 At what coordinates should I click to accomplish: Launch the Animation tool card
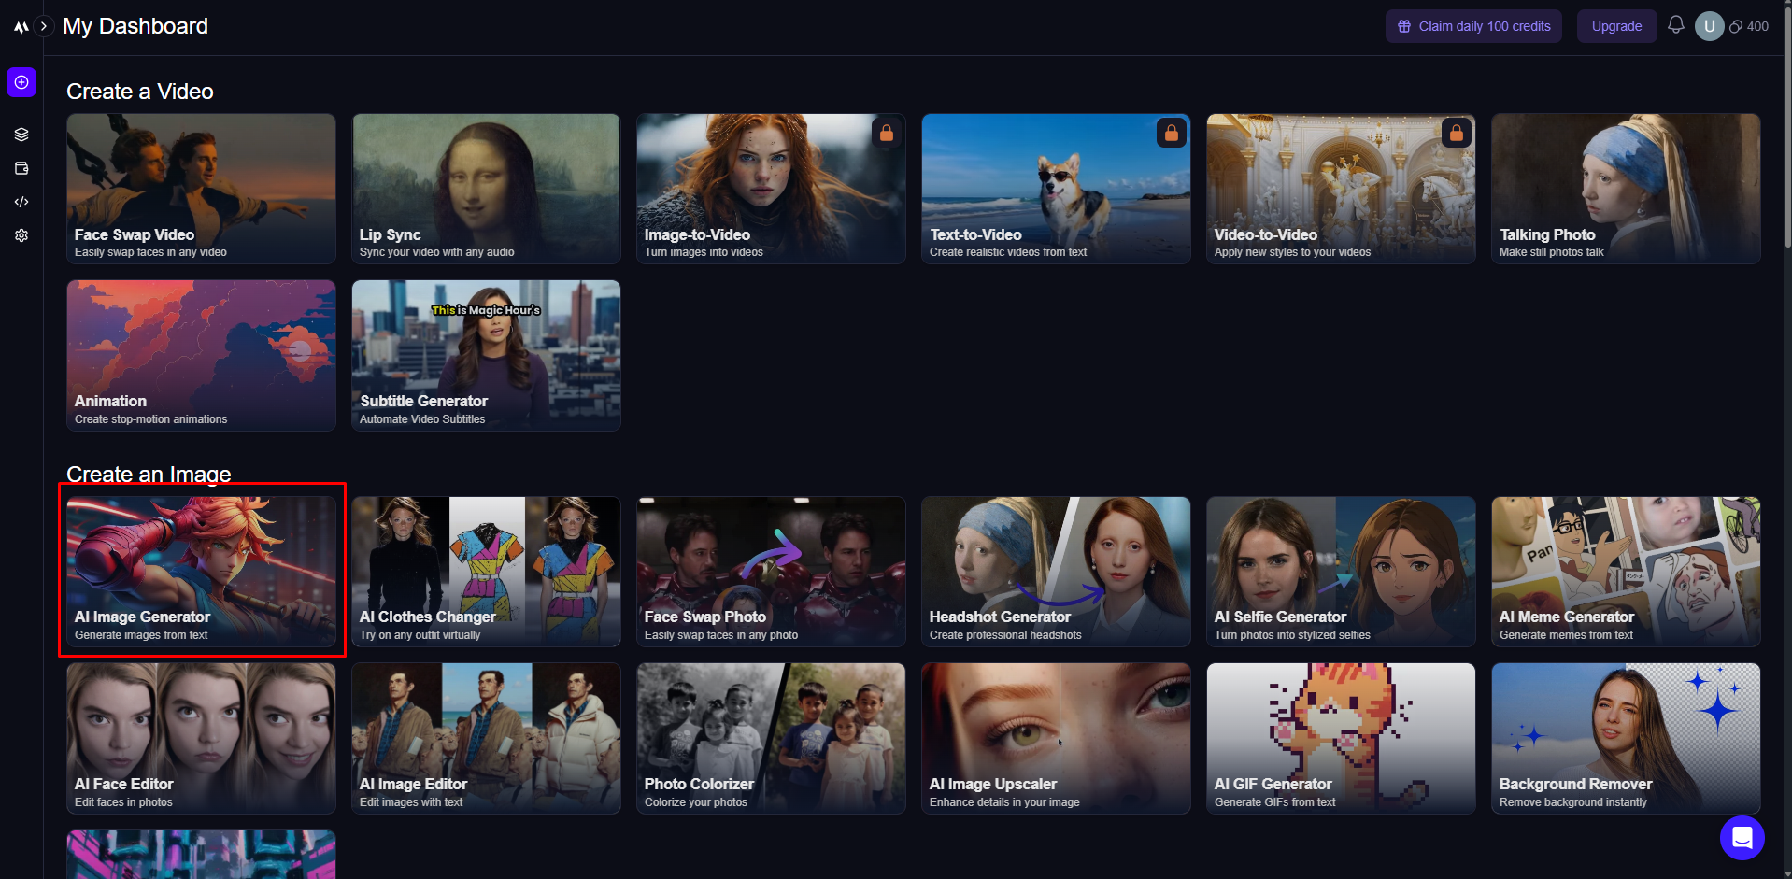(201, 356)
